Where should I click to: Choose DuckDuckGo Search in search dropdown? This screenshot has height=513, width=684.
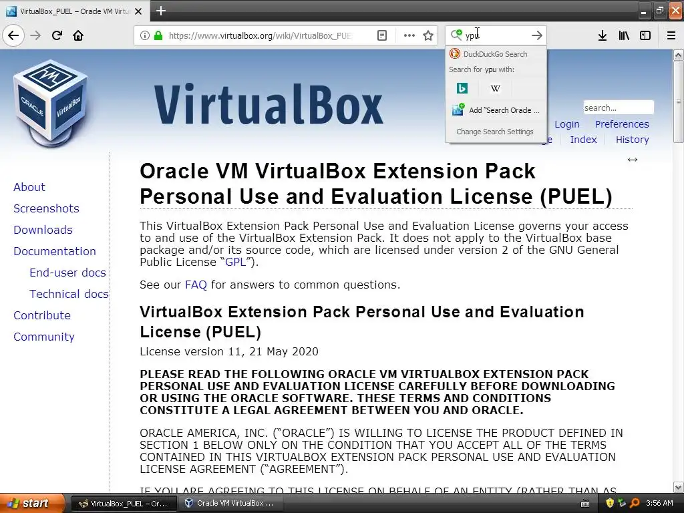click(x=496, y=53)
